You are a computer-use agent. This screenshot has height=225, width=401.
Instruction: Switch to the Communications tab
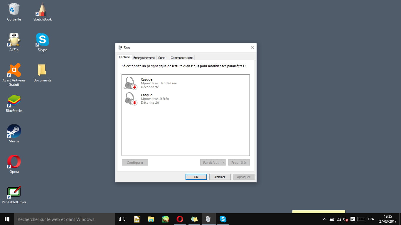click(x=182, y=58)
